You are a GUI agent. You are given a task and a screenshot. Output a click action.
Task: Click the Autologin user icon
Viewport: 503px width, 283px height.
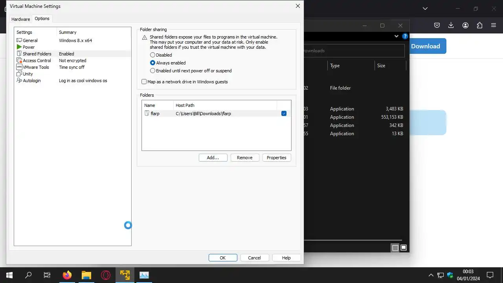click(19, 81)
